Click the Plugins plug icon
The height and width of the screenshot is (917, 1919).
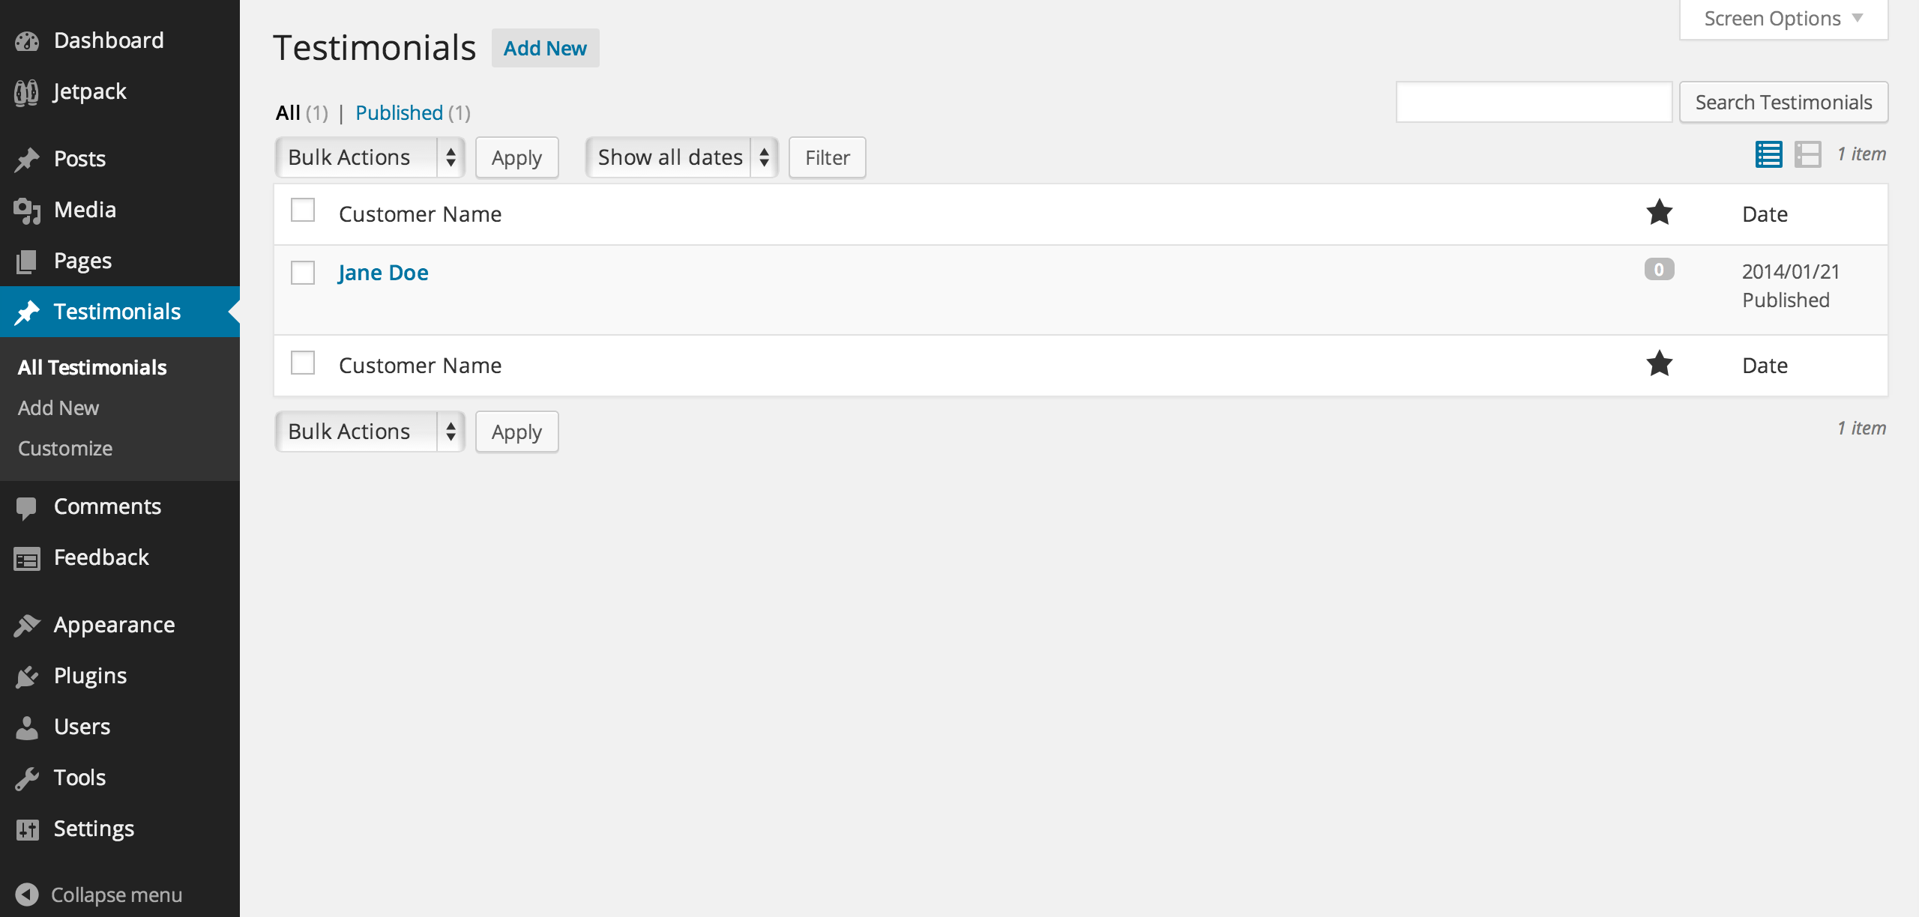[x=26, y=677]
